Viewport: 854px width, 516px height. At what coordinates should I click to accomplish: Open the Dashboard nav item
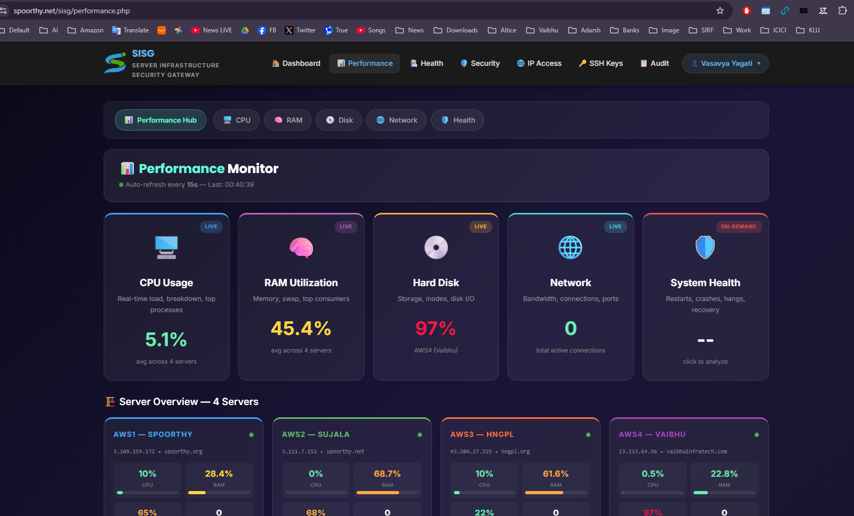point(296,63)
